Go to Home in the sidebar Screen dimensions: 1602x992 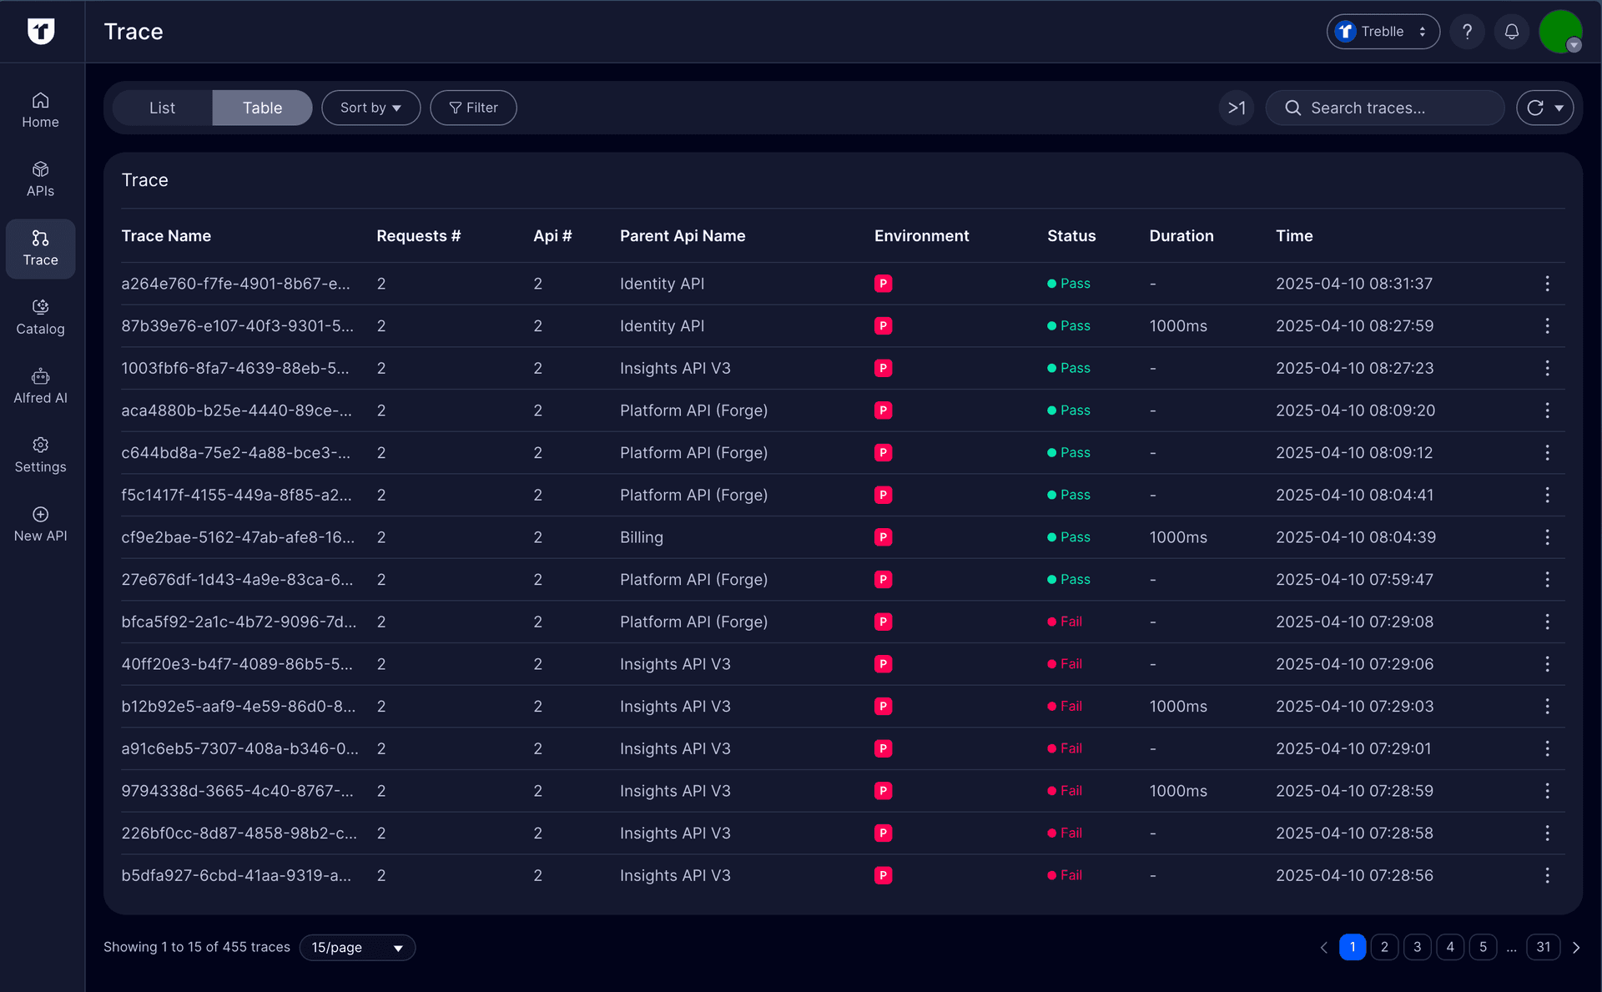tap(40, 110)
